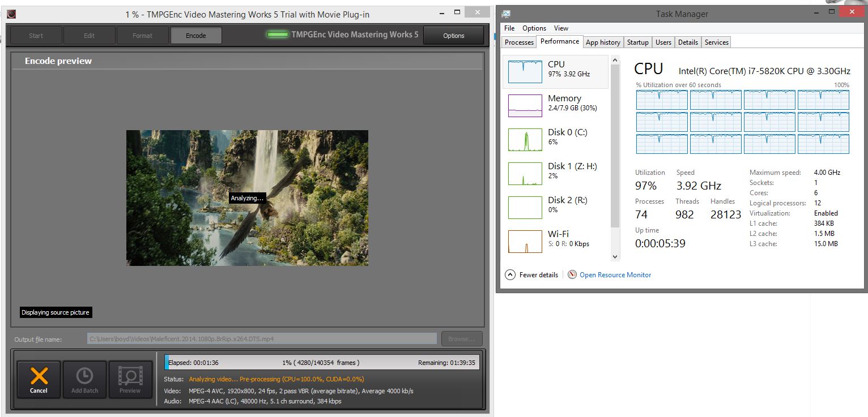Click the Task Manager title bar icon

coord(506,14)
